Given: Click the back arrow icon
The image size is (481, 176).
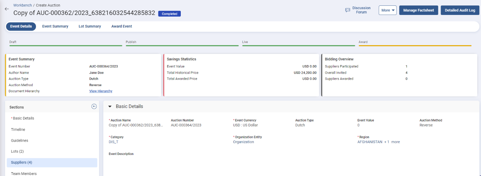Looking at the screenshot, I should 6,9.
